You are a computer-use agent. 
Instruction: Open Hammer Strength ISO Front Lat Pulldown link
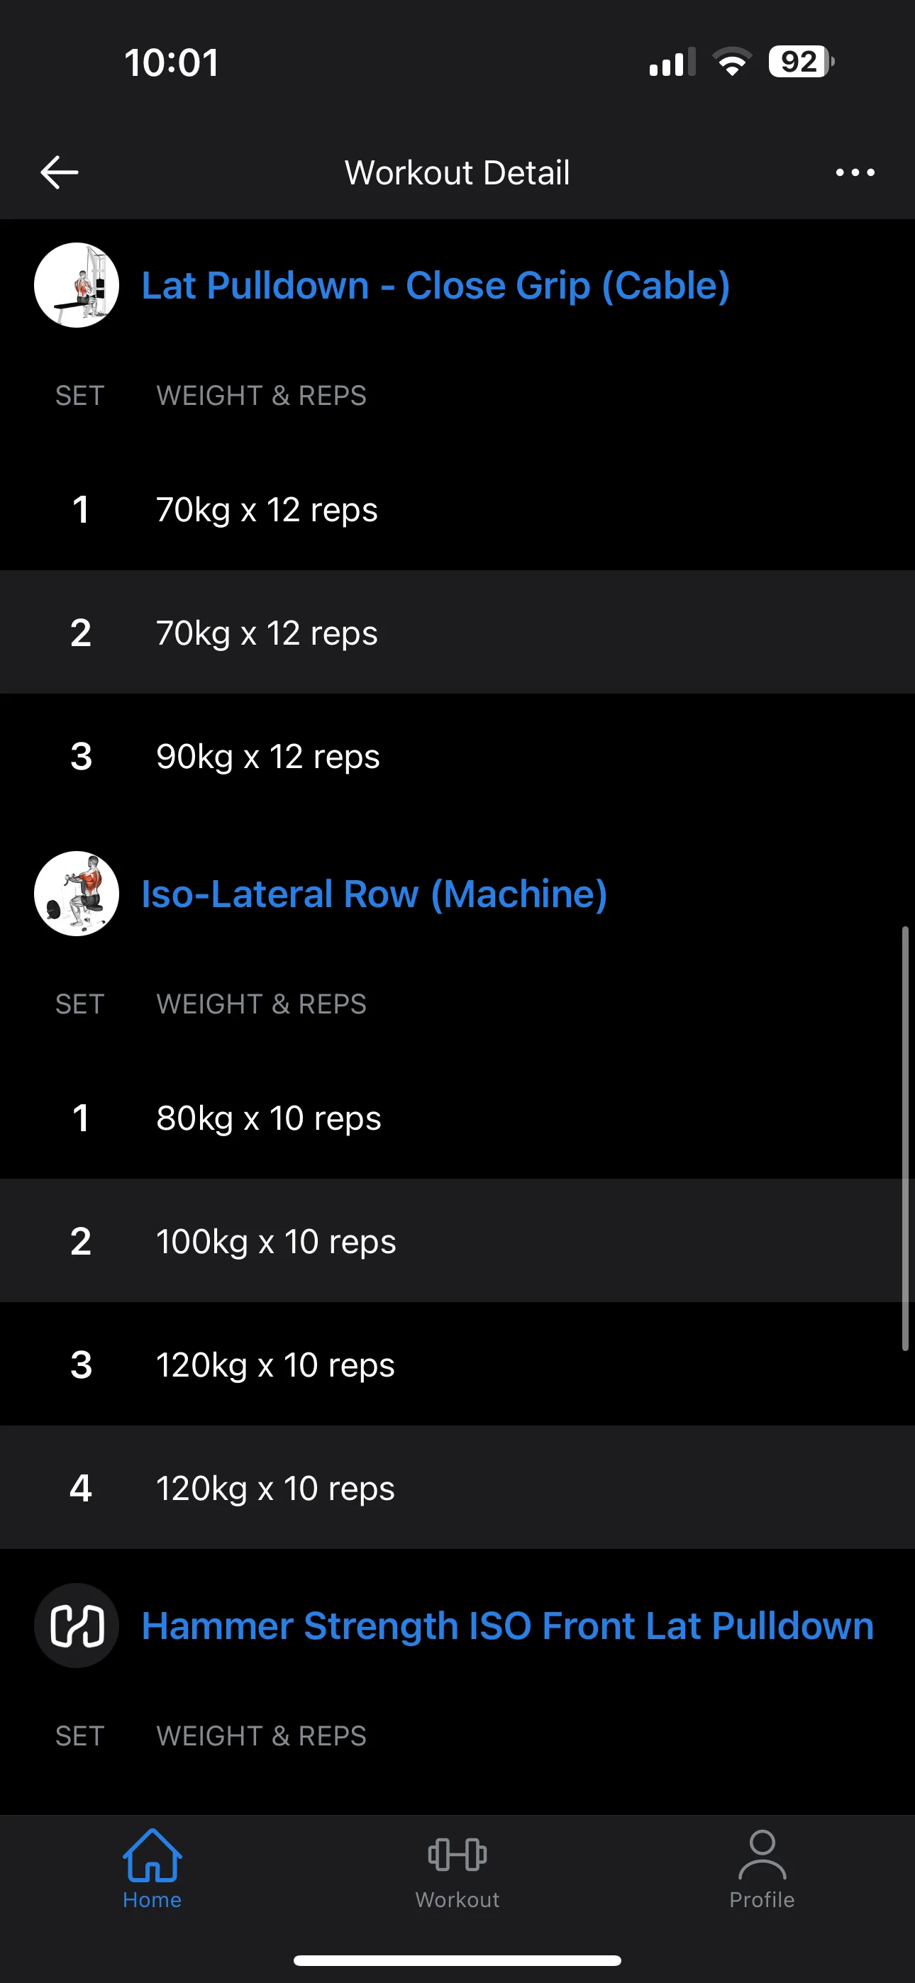508,1626
